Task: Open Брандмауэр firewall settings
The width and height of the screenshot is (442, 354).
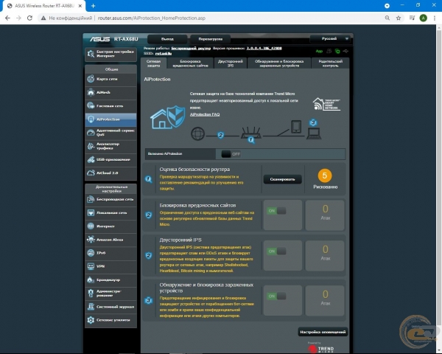Action: (110, 280)
